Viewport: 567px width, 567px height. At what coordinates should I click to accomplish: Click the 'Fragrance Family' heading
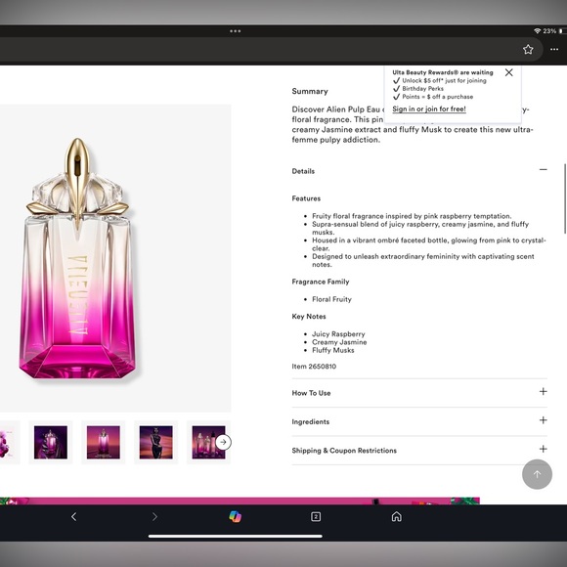tap(321, 282)
